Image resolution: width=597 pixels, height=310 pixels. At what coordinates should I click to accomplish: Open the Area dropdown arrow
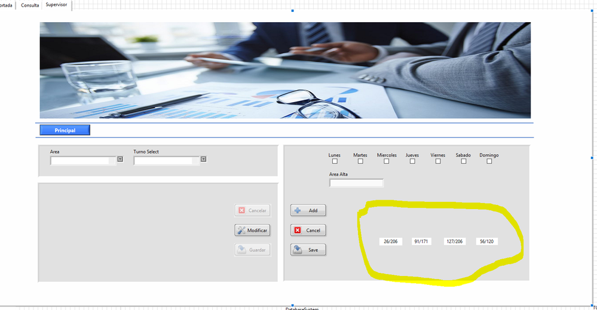pyautogui.click(x=120, y=159)
